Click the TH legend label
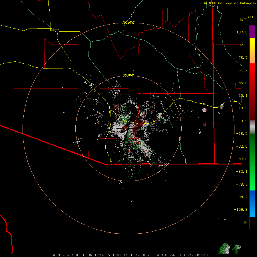The height and width of the screenshot is (257, 257). coord(245,222)
